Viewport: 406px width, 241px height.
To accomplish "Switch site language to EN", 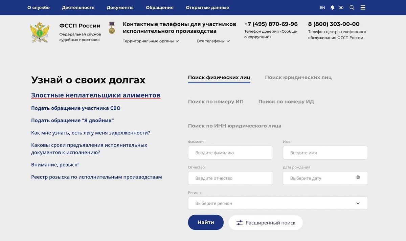I will point(322,7).
